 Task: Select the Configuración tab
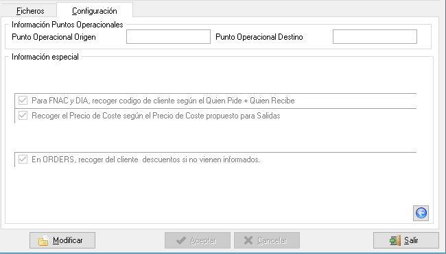95,10
